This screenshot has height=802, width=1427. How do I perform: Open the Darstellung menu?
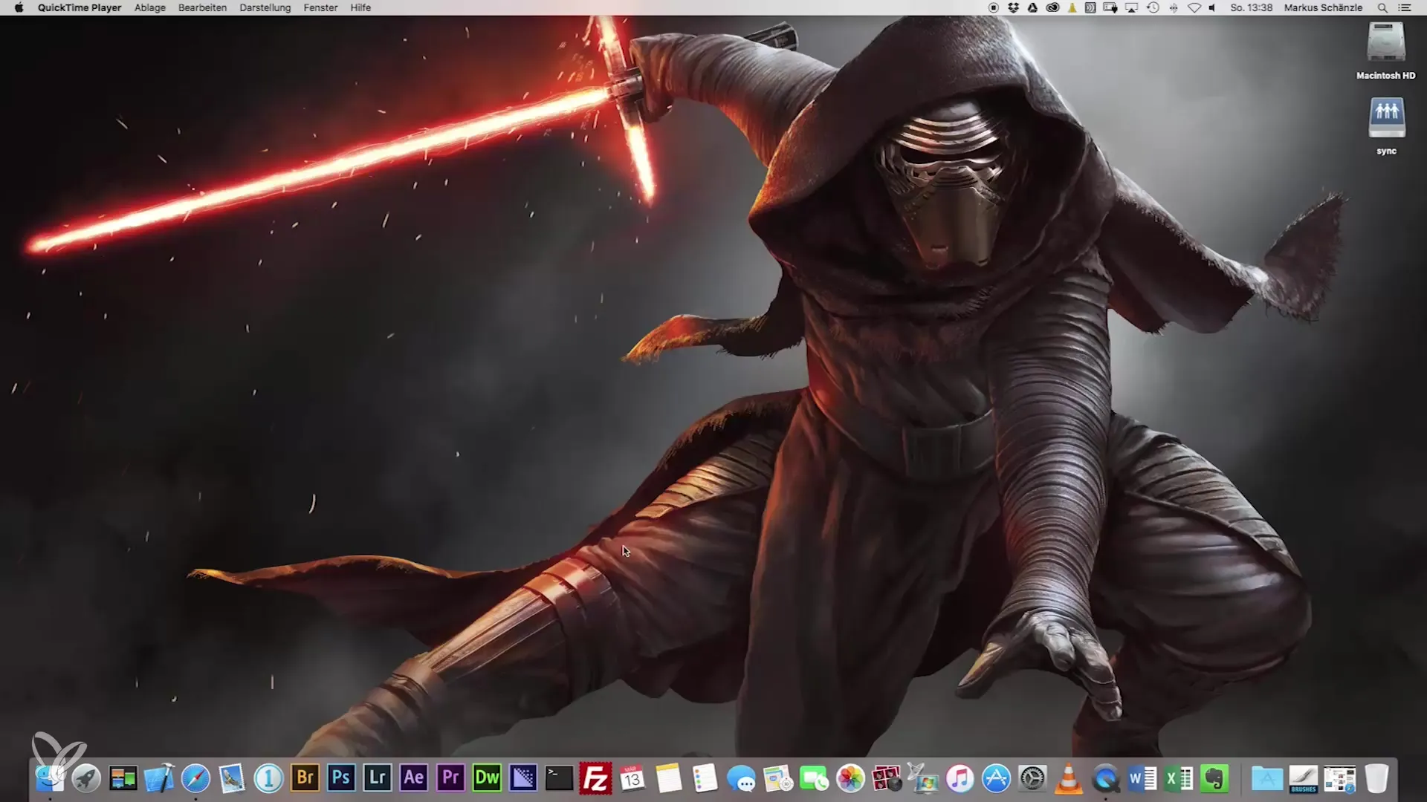coord(265,7)
